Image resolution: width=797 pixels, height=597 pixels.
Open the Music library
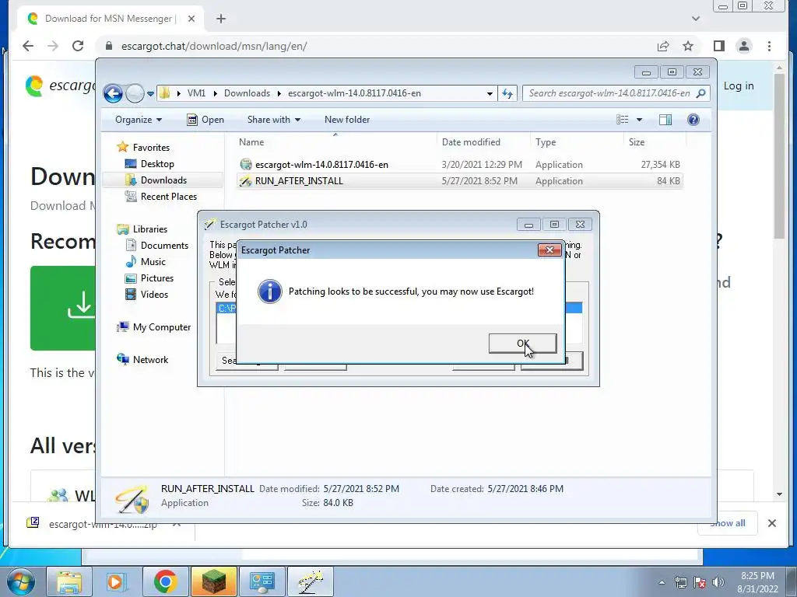coord(153,262)
